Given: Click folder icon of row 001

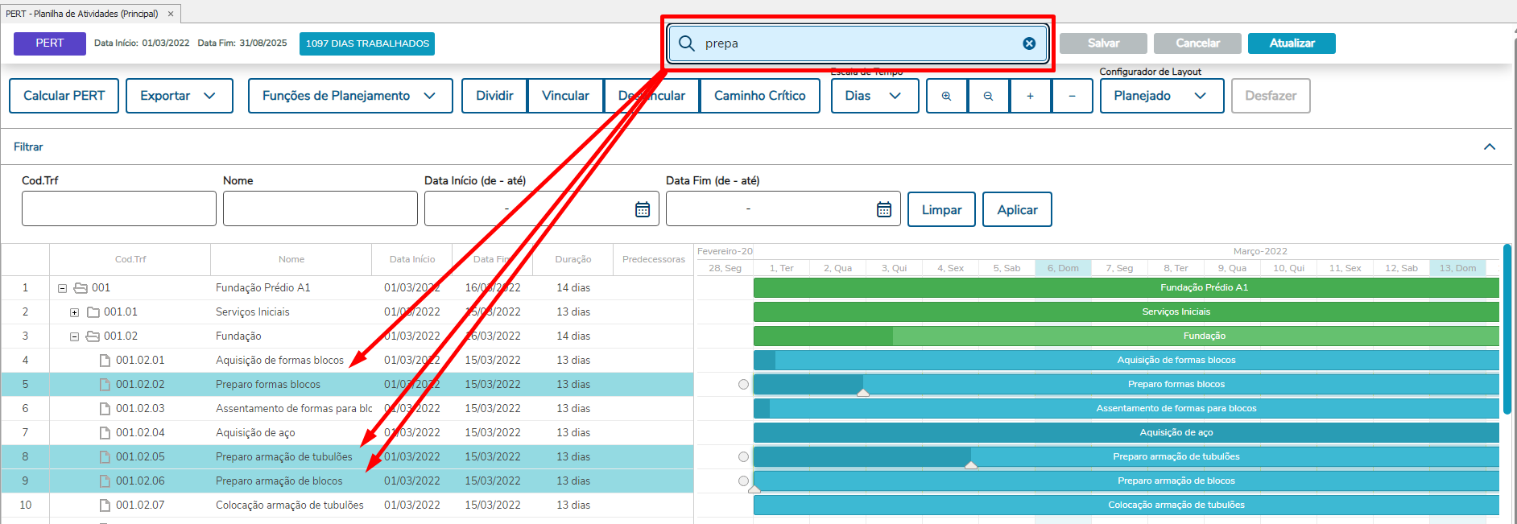Looking at the screenshot, I should point(81,287).
